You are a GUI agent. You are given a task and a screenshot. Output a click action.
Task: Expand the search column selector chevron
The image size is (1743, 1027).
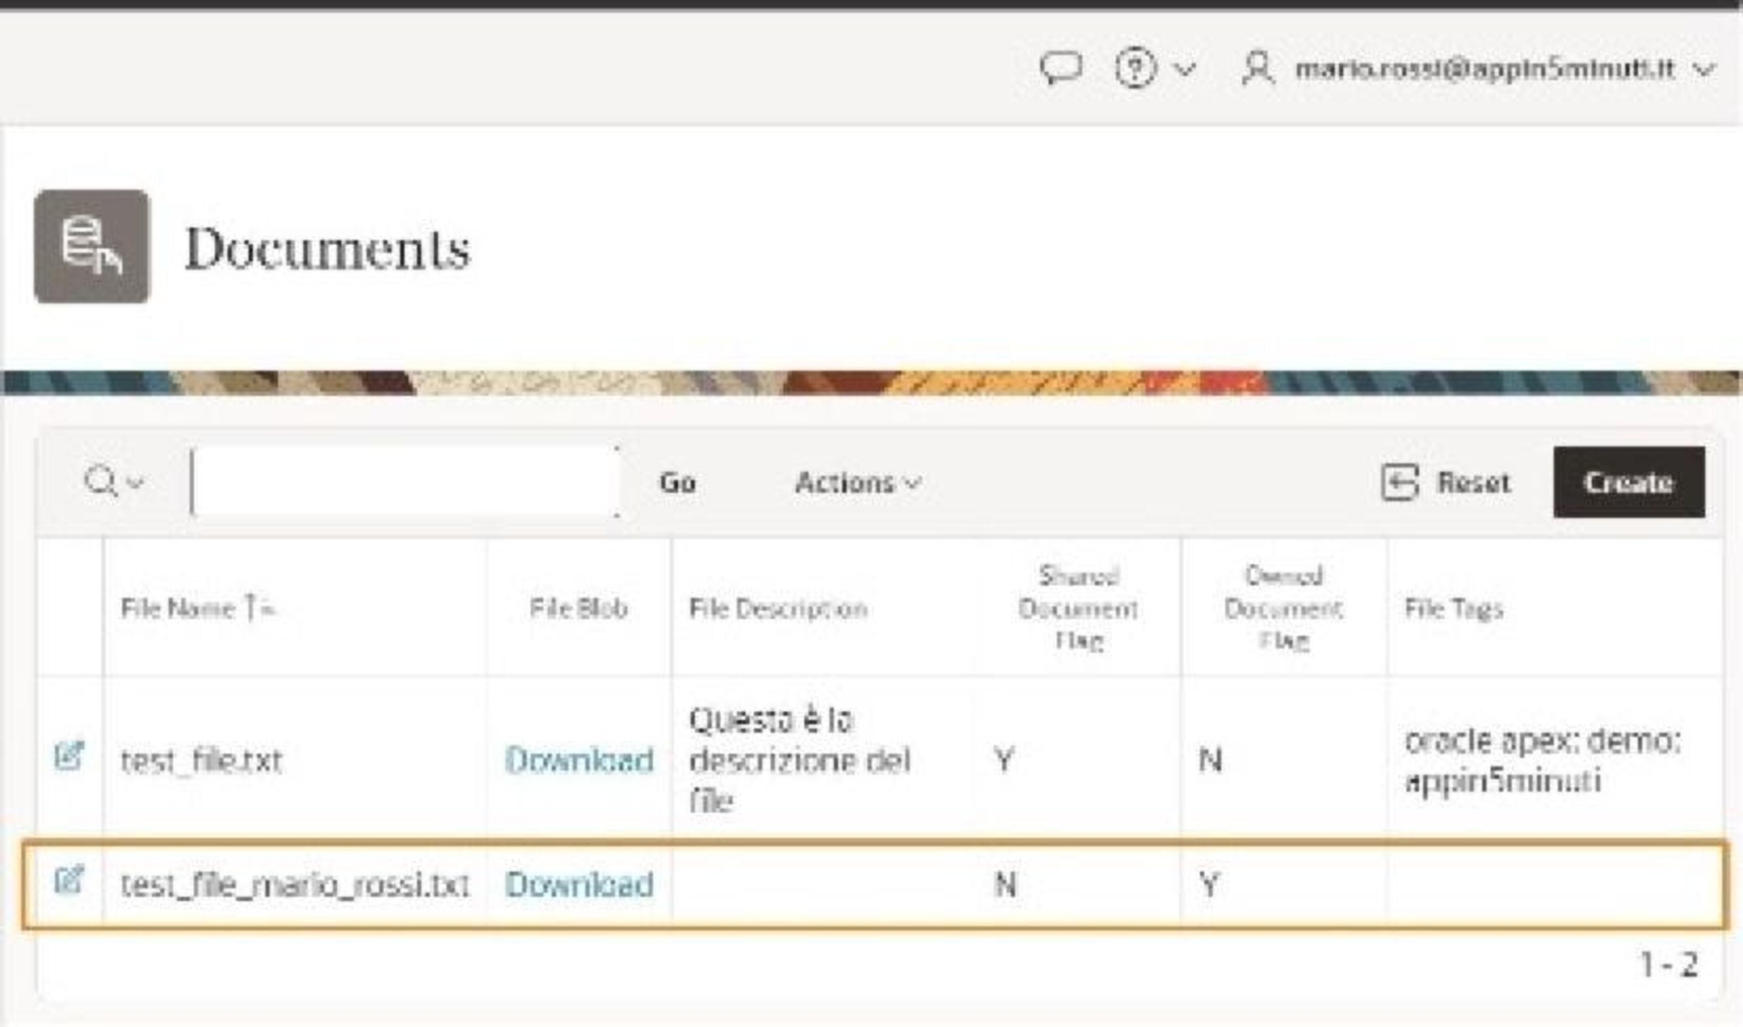point(136,482)
